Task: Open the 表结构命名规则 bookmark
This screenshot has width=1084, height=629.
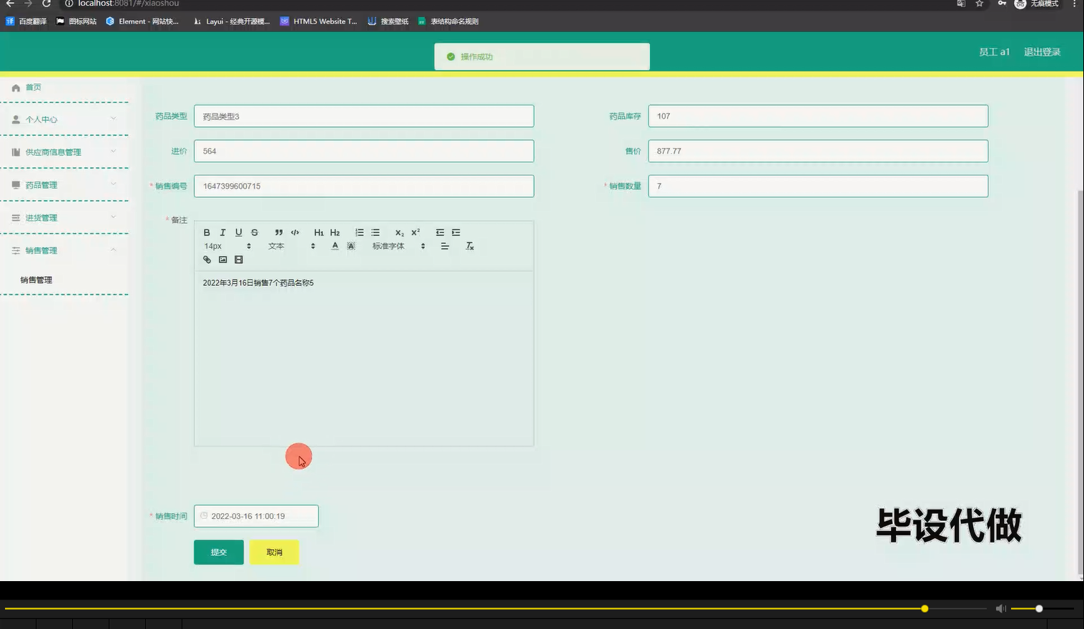Action: (448, 21)
